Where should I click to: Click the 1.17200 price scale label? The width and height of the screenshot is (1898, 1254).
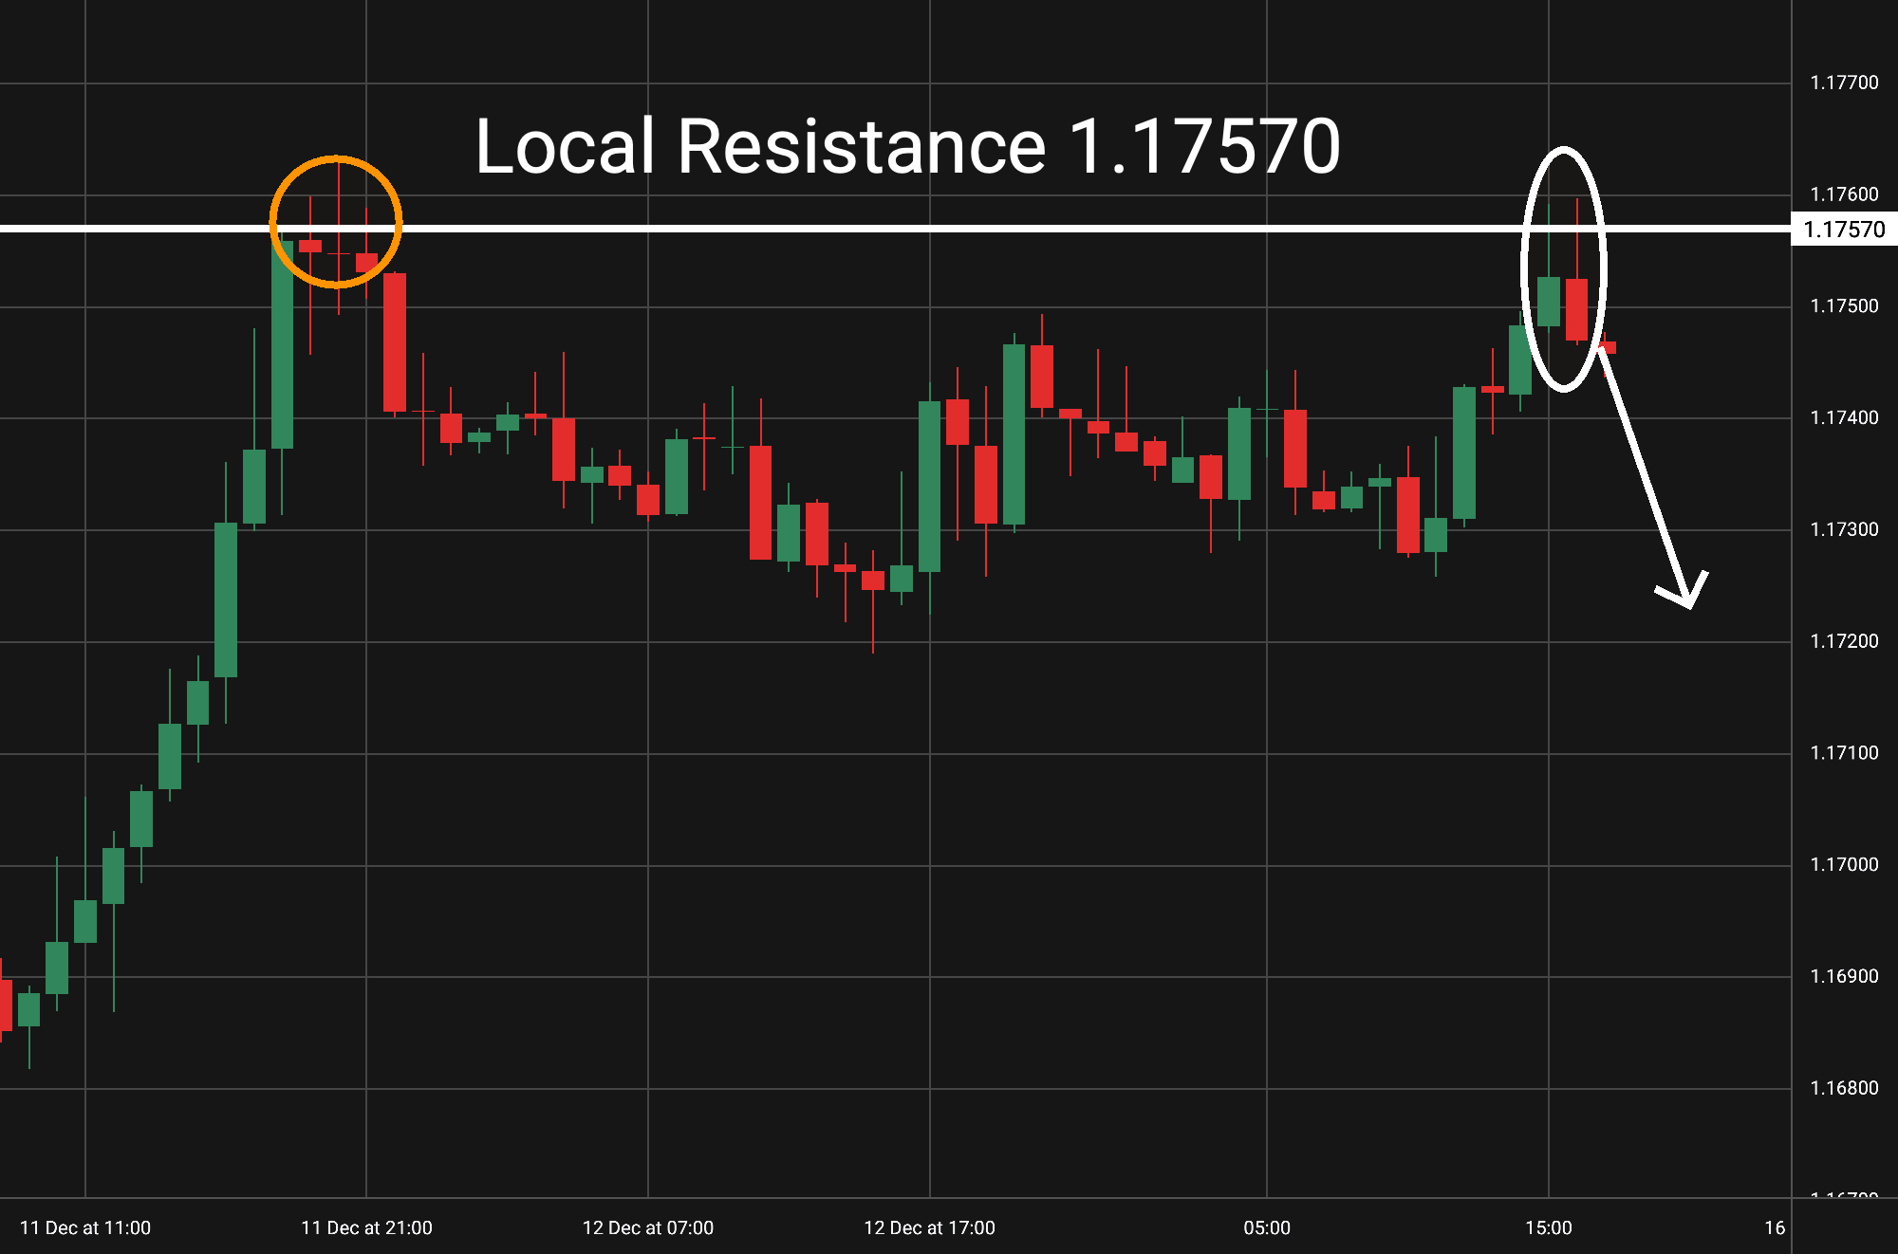(1843, 641)
